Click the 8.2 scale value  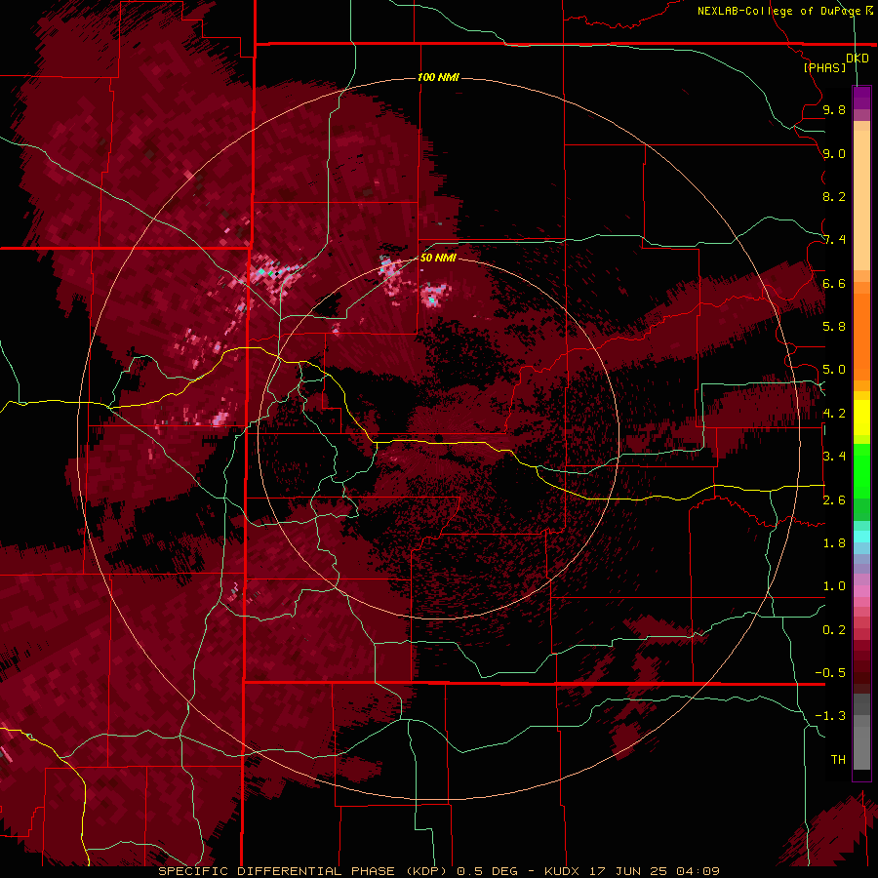(x=834, y=196)
